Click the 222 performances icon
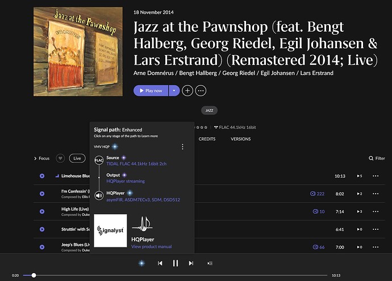Screen dimensions: 392x281 pos(317,194)
